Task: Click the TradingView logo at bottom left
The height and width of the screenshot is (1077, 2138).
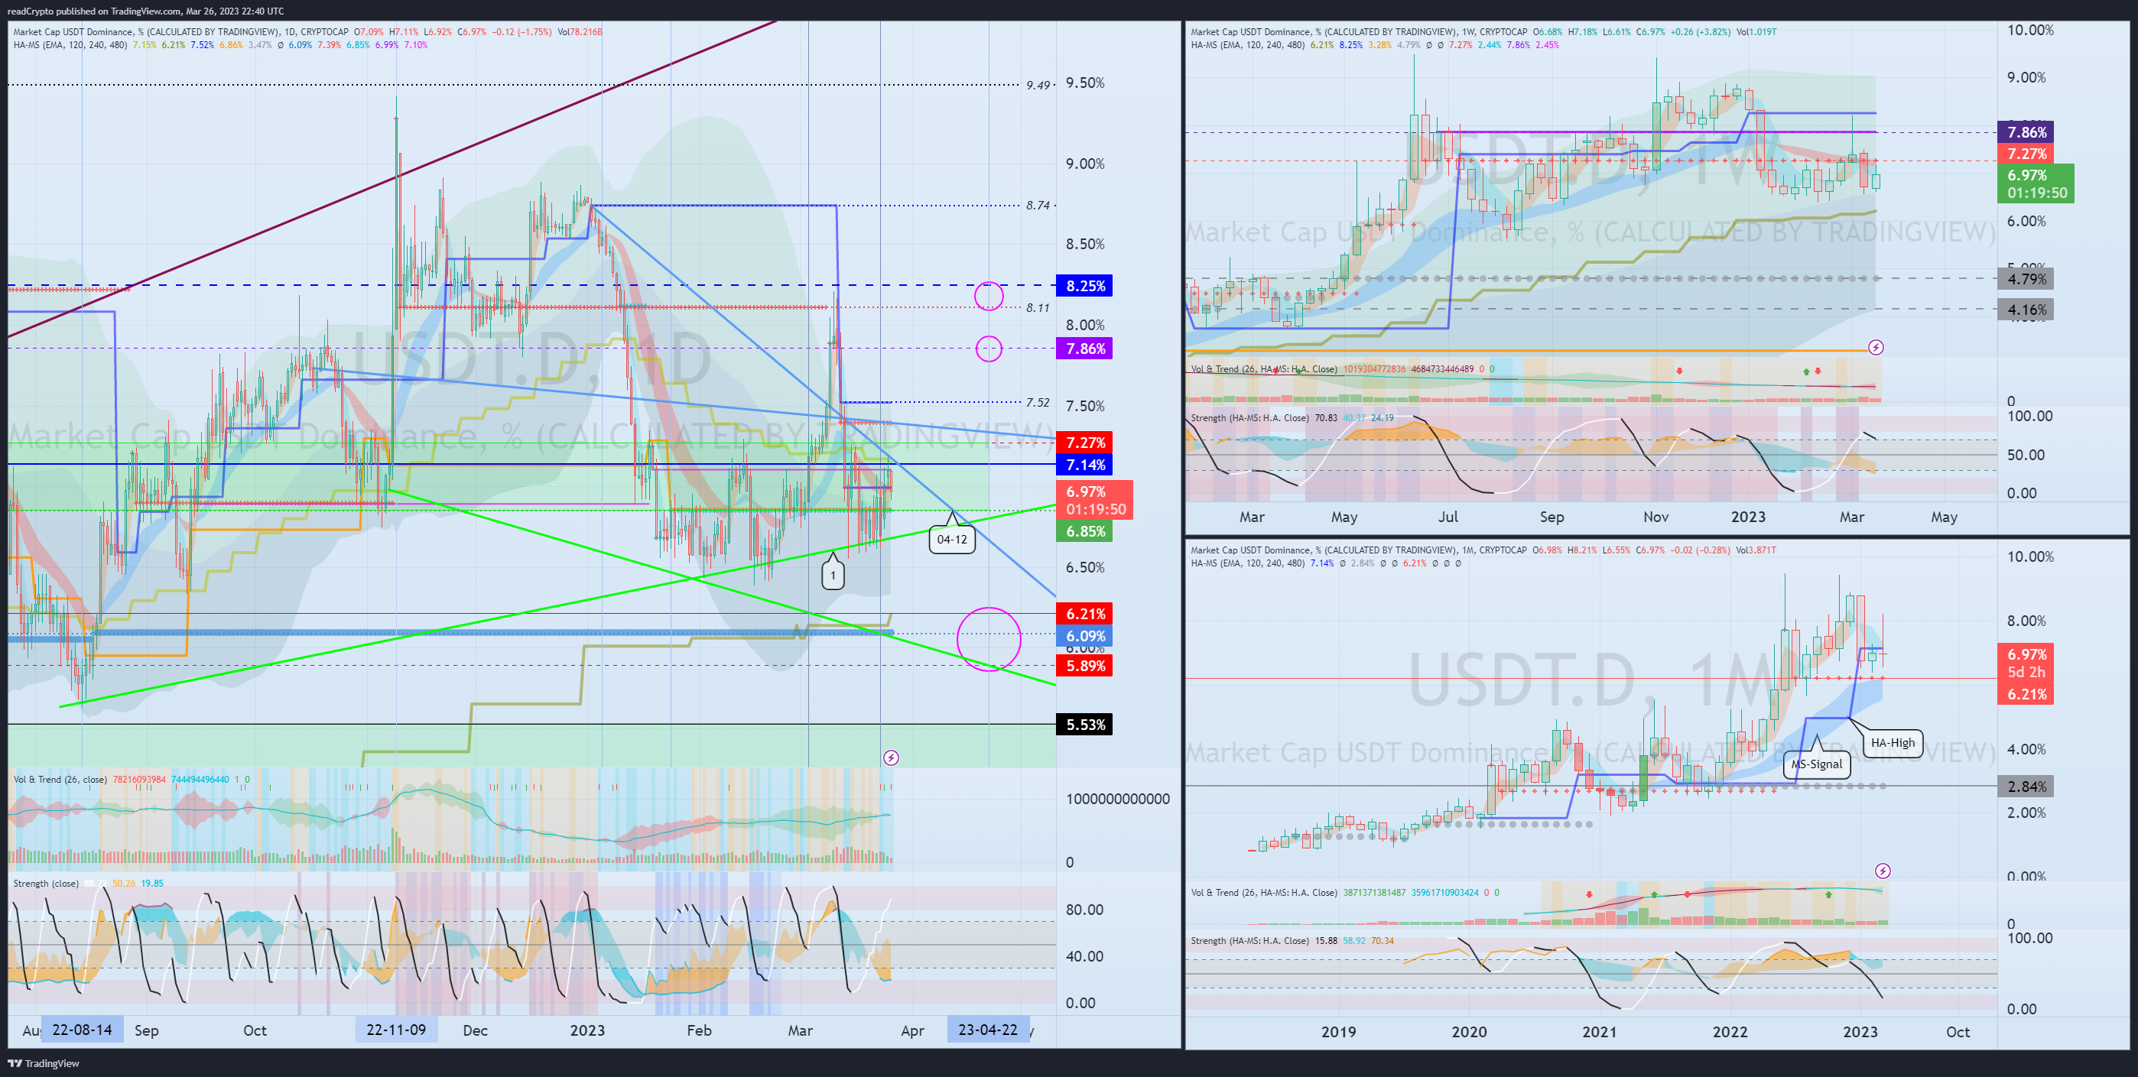Action: pos(43,1063)
